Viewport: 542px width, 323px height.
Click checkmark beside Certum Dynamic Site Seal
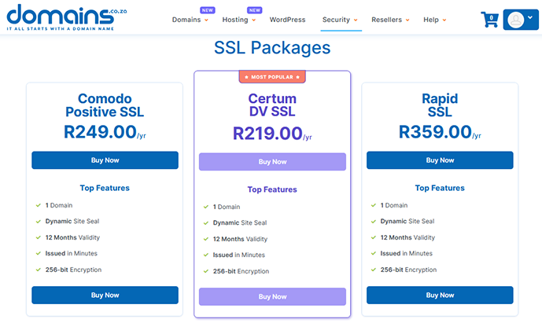(x=205, y=223)
